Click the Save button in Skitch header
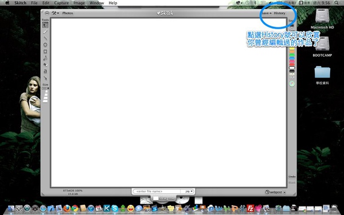The image size is (344, 215). coord(267,13)
